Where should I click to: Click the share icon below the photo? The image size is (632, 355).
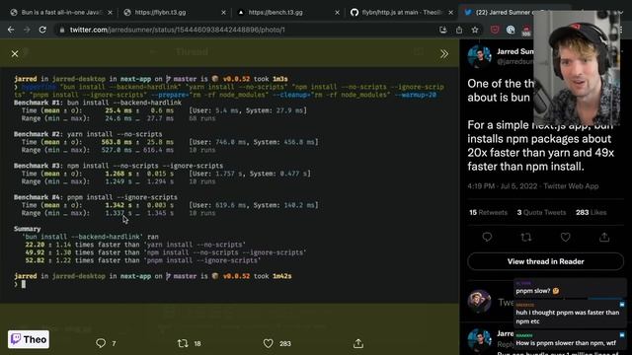[358, 343]
